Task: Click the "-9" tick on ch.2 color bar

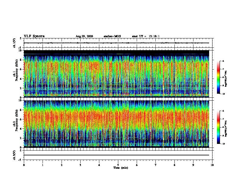Action: tap(223, 135)
